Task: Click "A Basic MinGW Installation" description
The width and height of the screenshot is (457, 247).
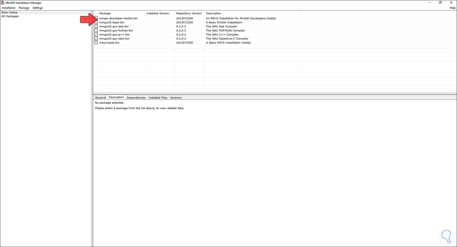Action: [x=224, y=23]
